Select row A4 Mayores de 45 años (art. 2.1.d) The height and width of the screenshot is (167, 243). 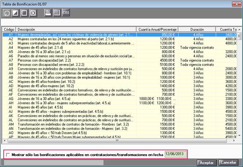click(120, 47)
